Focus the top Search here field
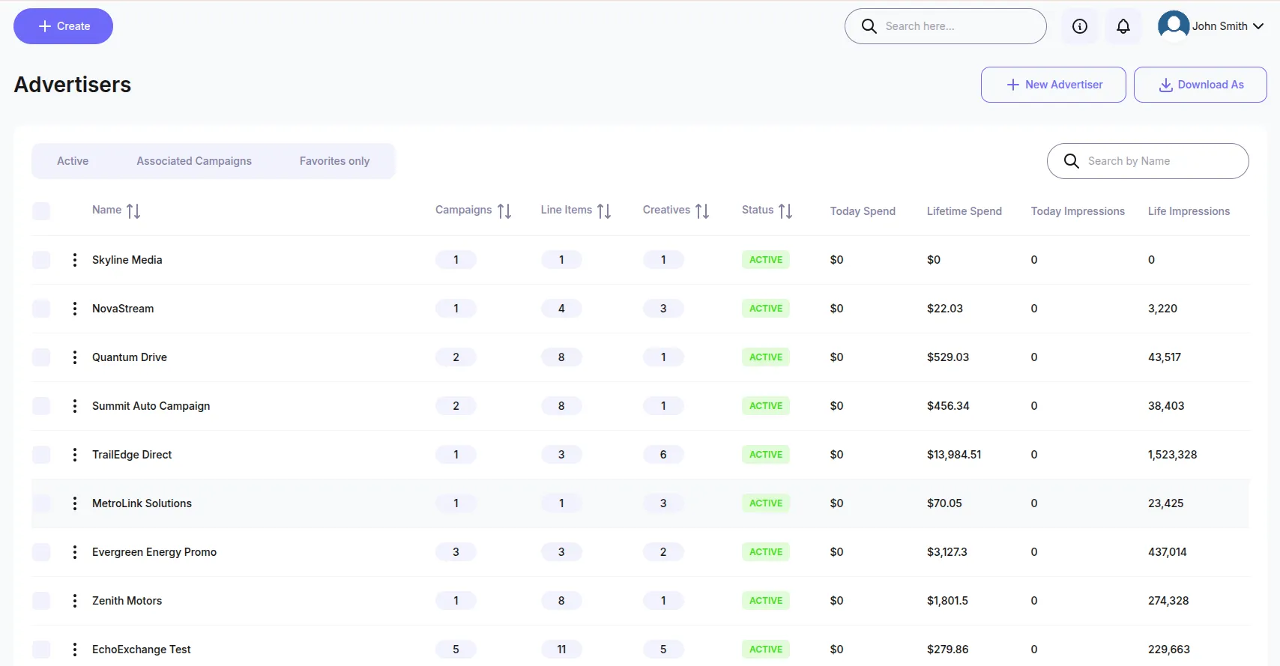 (x=946, y=26)
